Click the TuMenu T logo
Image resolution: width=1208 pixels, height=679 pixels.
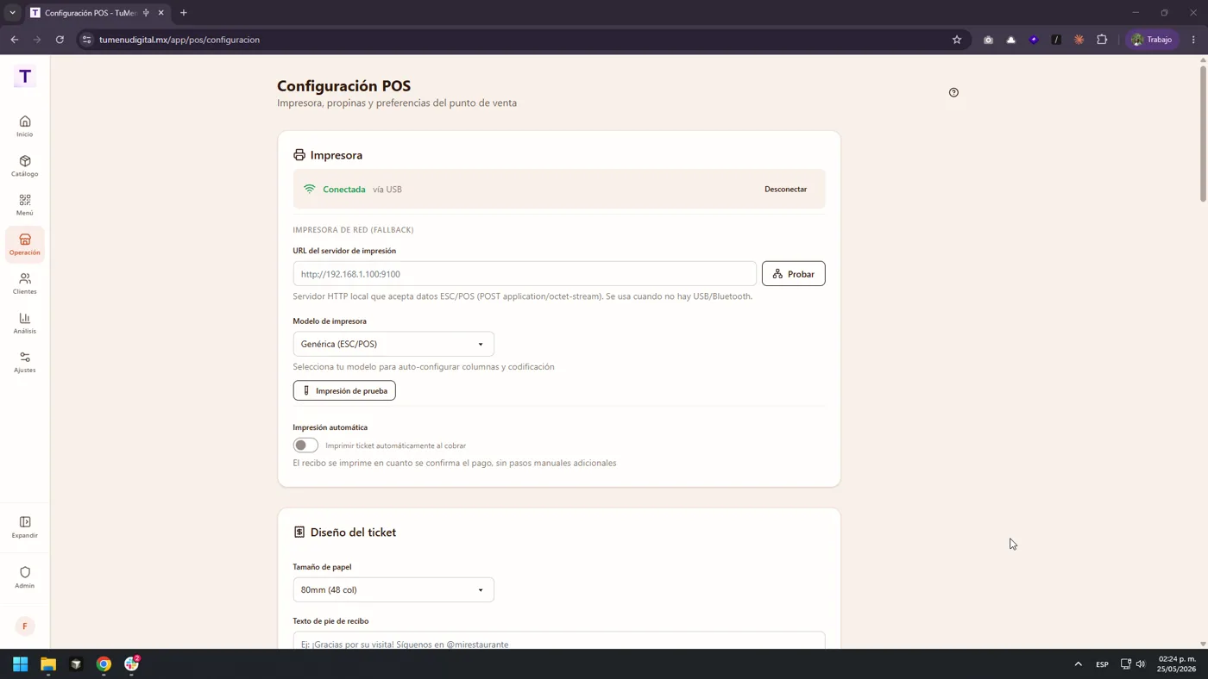click(25, 77)
